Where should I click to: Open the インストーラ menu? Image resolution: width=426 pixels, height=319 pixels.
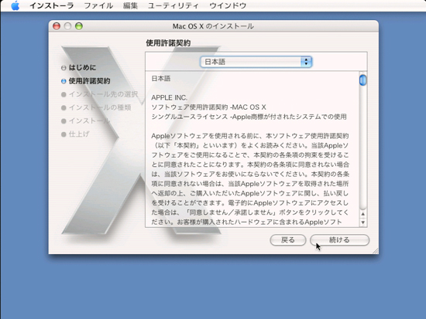tap(51, 5)
